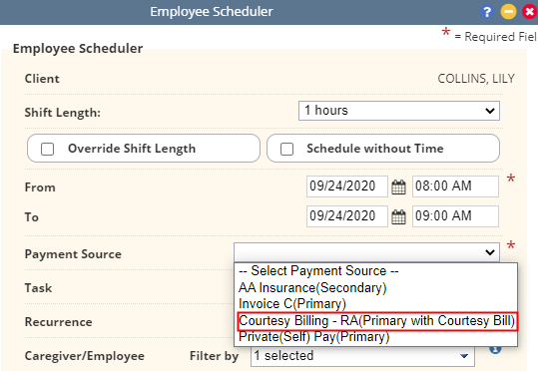Click the To time field 09:00 AM
This screenshot has height=371, width=538.
pos(455,216)
